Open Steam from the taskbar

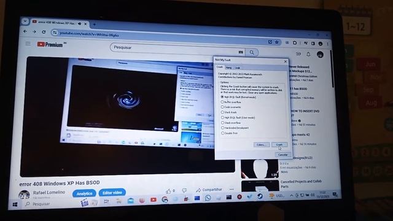point(260,196)
